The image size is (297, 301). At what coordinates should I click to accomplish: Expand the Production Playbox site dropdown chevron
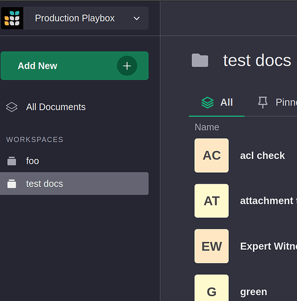click(x=137, y=19)
